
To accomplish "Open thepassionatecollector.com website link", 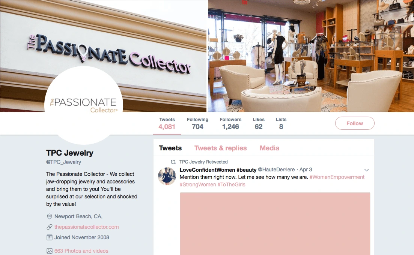I will click(87, 227).
